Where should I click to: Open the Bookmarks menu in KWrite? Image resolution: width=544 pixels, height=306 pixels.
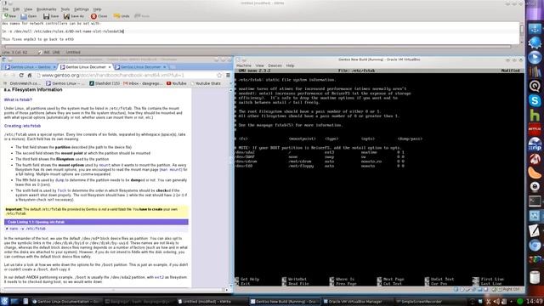pyautogui.click(x=46, y=9)
